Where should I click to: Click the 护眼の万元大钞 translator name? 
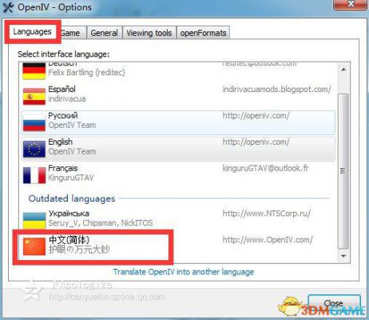[x=79, y=250]
